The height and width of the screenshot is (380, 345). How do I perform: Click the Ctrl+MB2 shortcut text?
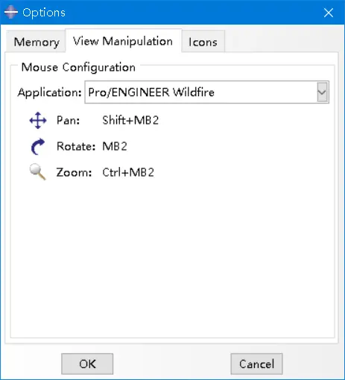(x=128, y=172)
